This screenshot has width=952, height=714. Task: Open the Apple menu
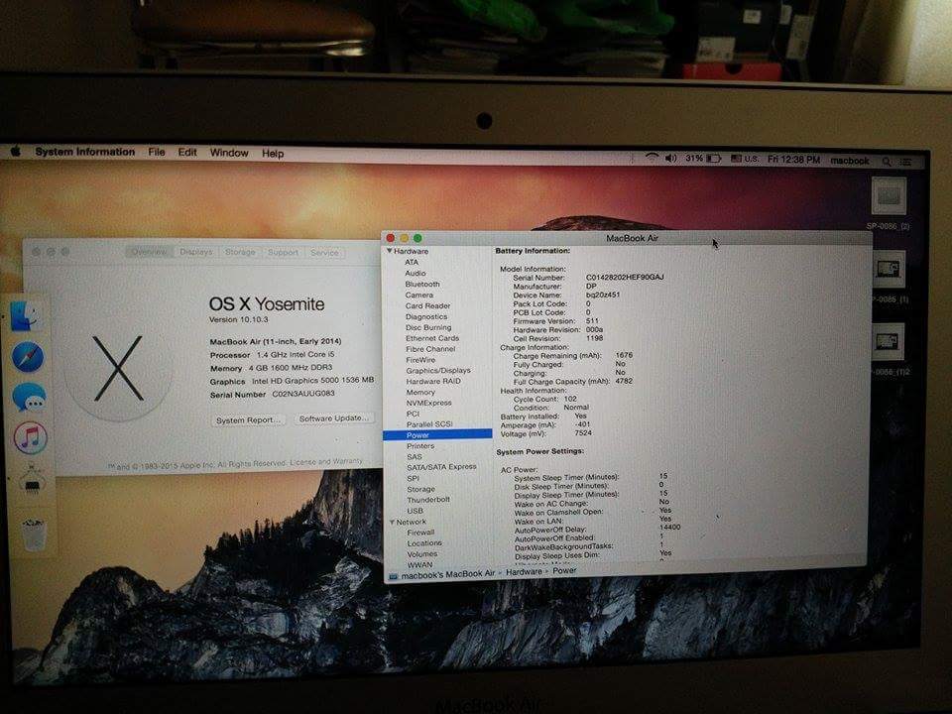point(16,151)
